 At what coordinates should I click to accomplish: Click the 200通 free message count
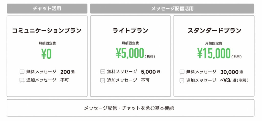pos(68,72)
